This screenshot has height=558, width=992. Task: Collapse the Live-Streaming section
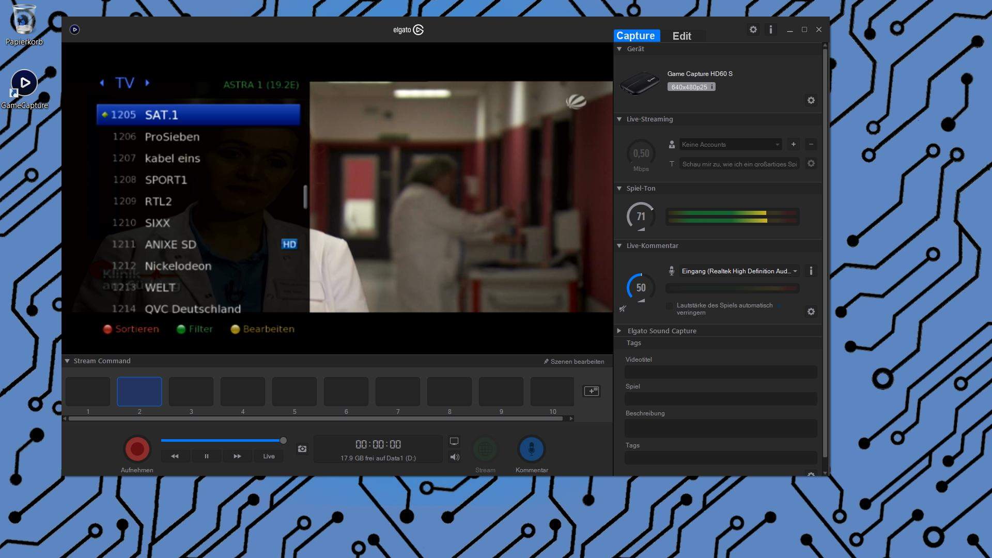click(x=618, y=119)
